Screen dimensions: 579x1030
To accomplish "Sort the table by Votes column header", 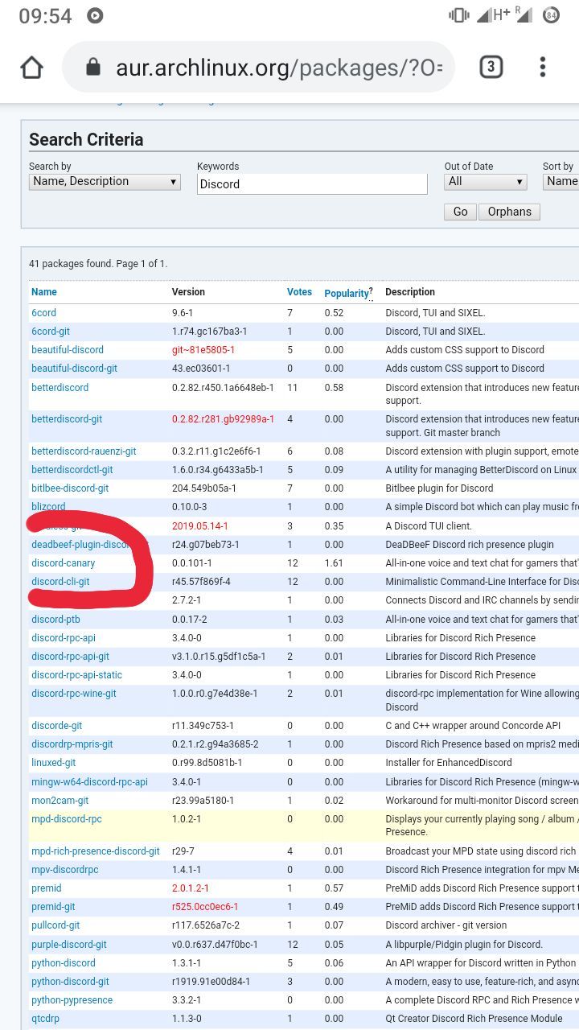I will click(299, 292).
